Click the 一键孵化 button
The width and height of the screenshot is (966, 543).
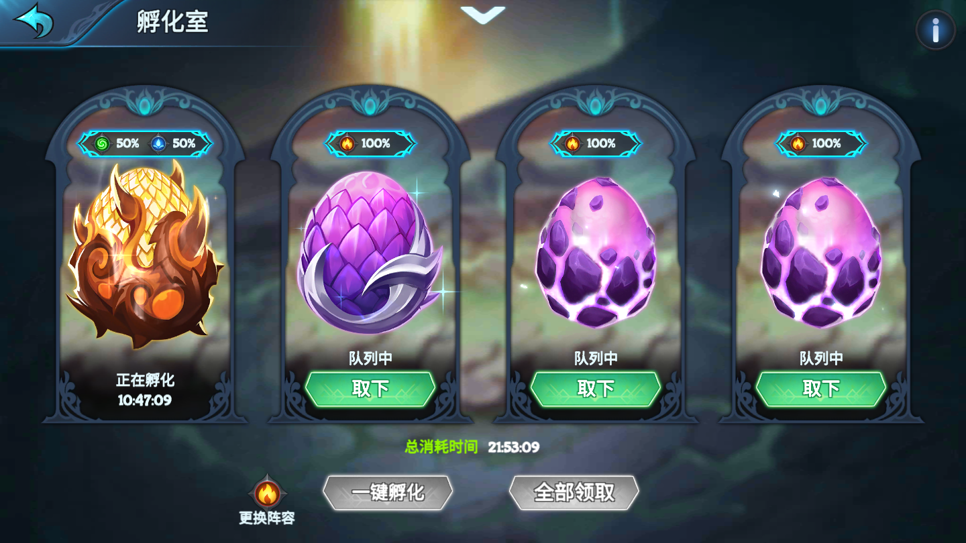[x=388, y=493]
